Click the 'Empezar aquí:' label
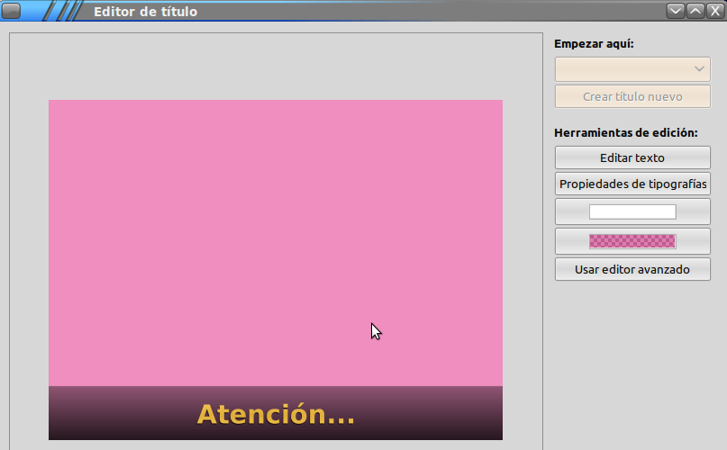 (x=594, y=43)
